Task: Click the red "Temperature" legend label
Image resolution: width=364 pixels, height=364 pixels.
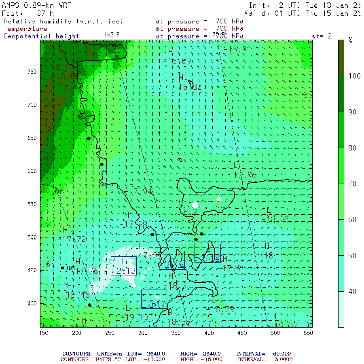Action: (x=25, y=29)
